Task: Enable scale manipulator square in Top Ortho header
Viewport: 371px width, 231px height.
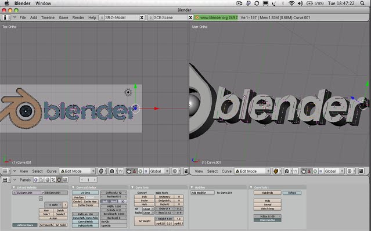Action: tap(146, 171)
